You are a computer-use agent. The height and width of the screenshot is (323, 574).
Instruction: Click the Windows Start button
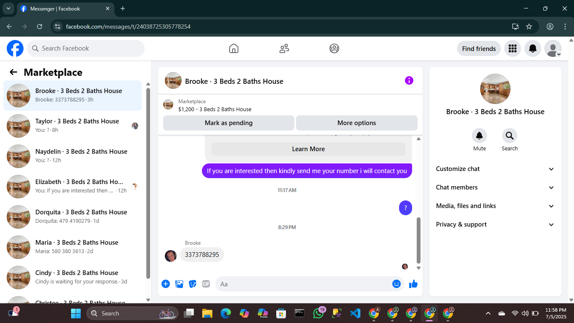tap(76, 313)
